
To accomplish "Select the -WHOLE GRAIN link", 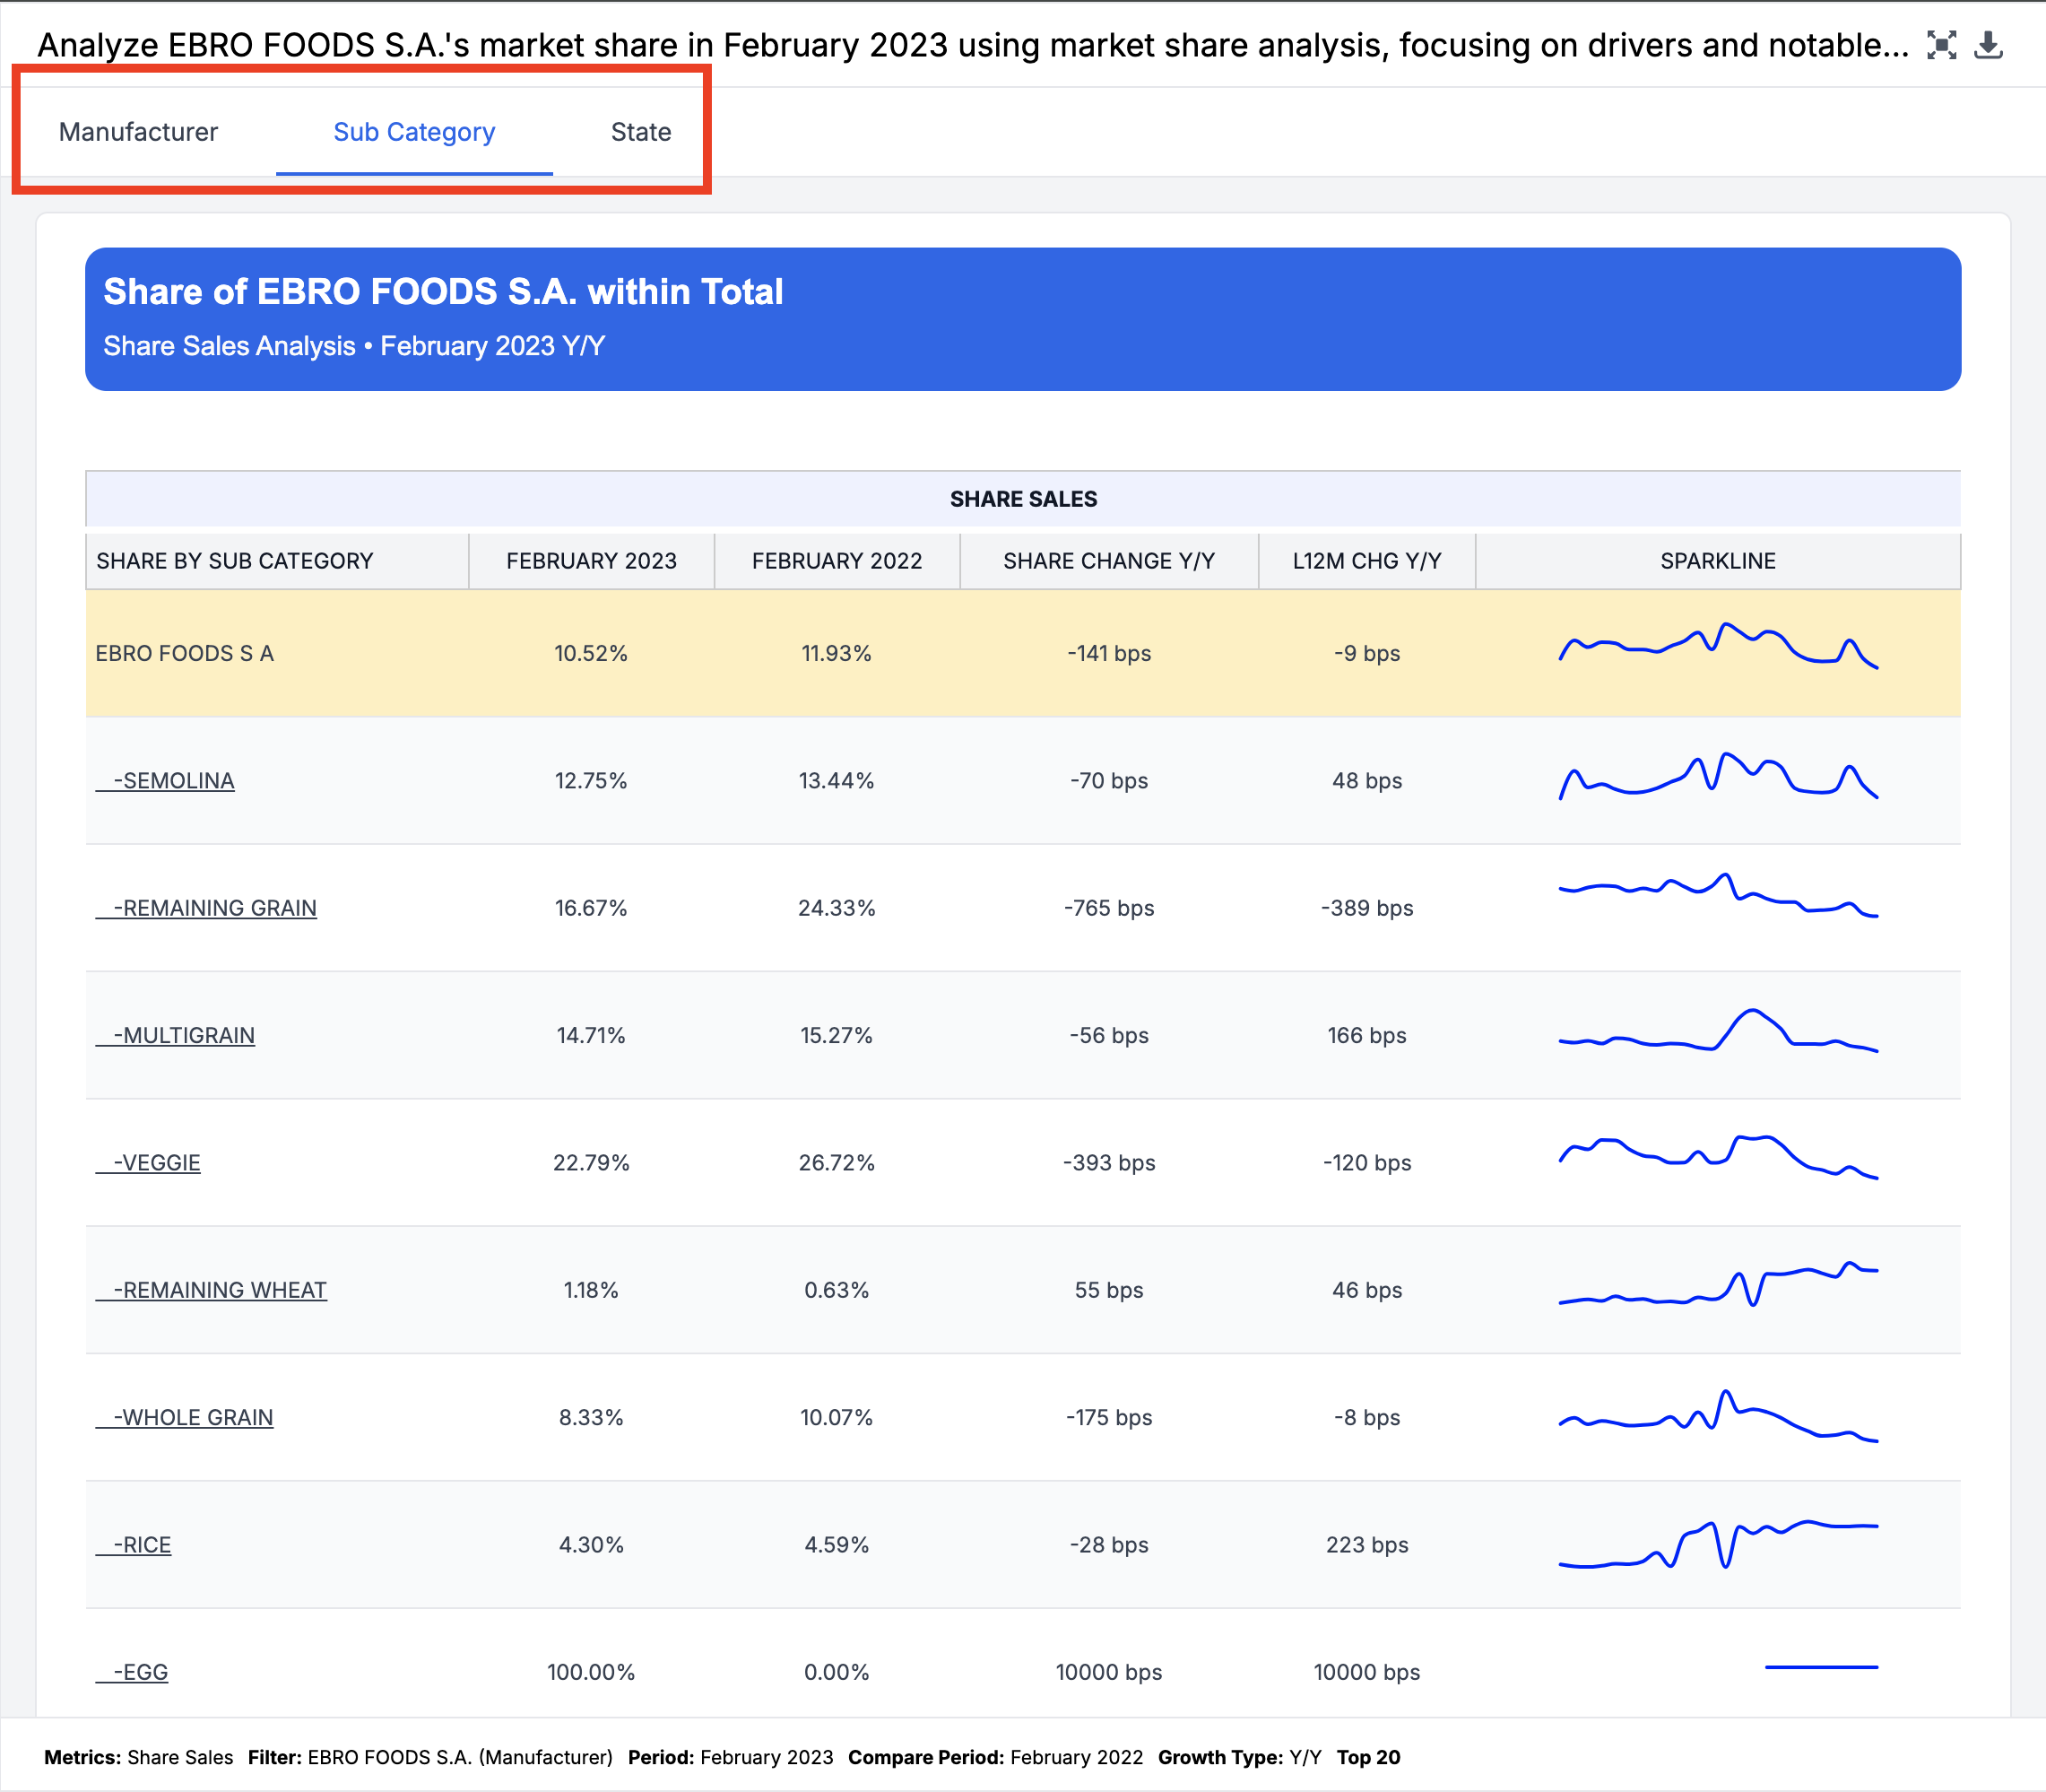I will 192,1417.
